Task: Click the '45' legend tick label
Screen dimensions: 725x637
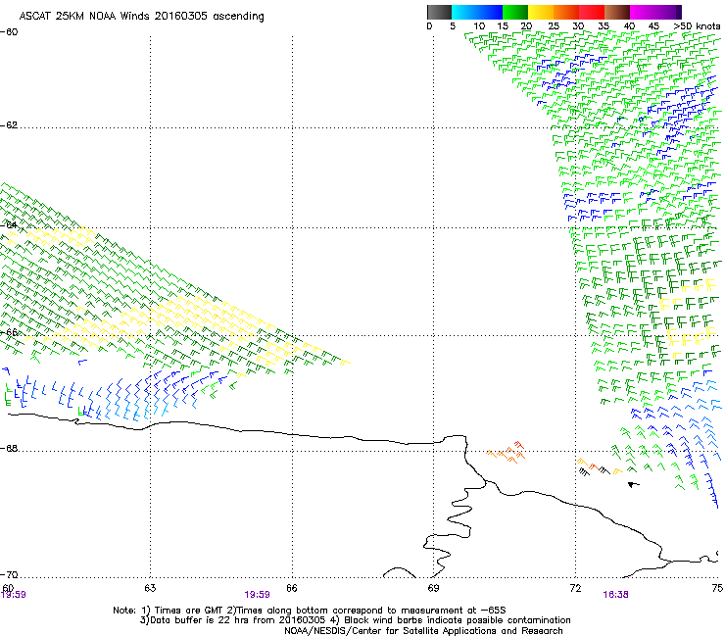Action: [653, 26]
